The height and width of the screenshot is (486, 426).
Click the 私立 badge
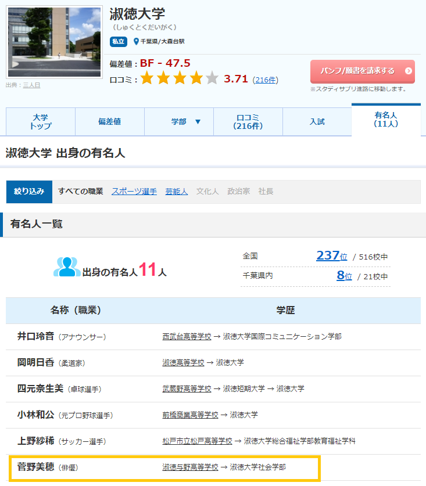[x=118, y=41]
